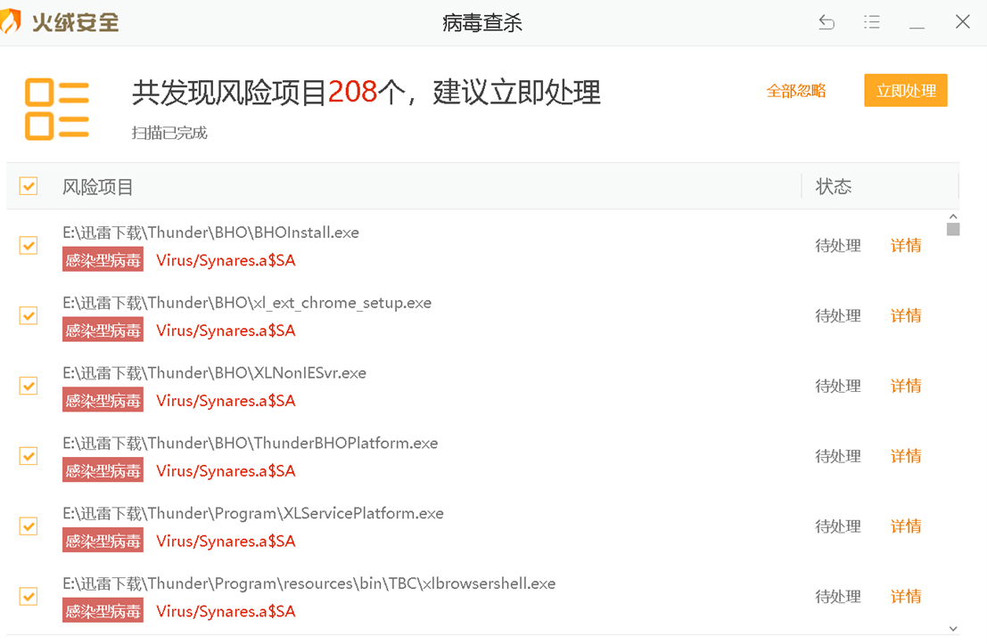Click the Huorong flame logo icon
Viewport: 987px width, 644px height.
pyautogui.click(x=11, y=22)
